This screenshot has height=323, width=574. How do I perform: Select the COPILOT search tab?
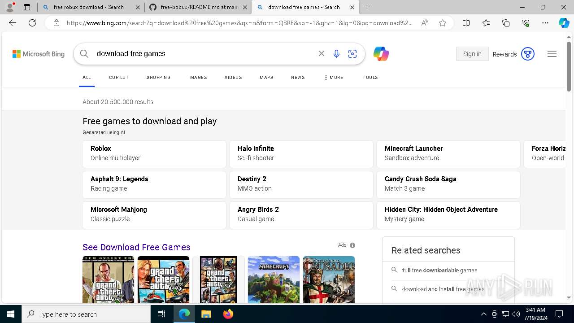[x=119, y=78]
